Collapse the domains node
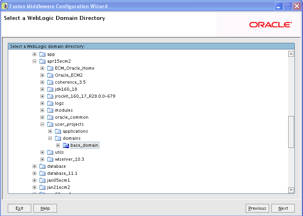Image resolution: width=303 pixels, height=216 pixels. coord(50,138)
